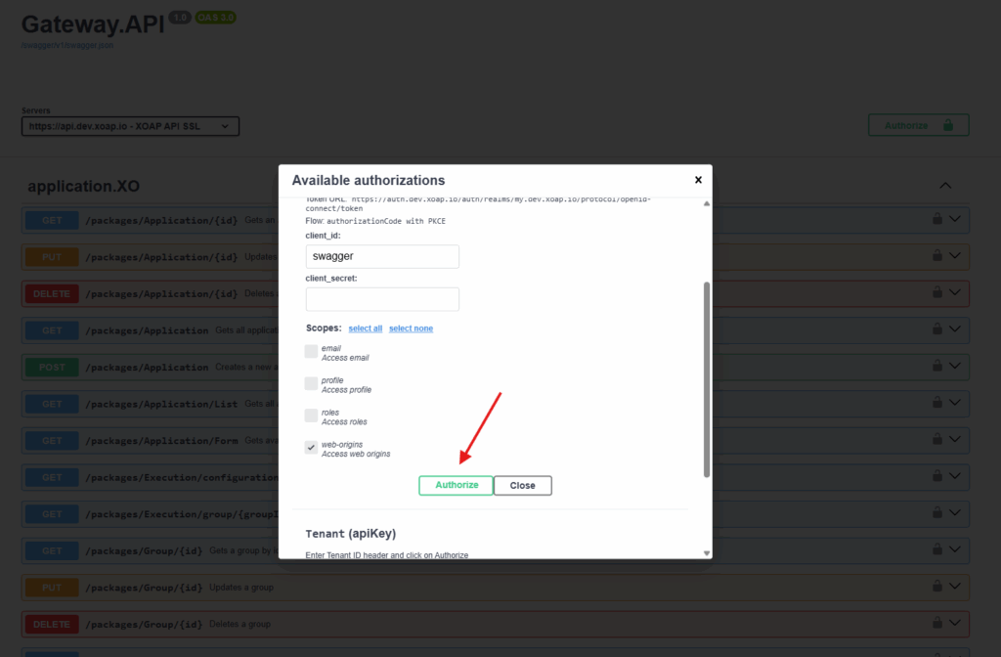Enable the profile scope checkbox
This screenshot has width=1001, height=657.
[x=311, y=383]
